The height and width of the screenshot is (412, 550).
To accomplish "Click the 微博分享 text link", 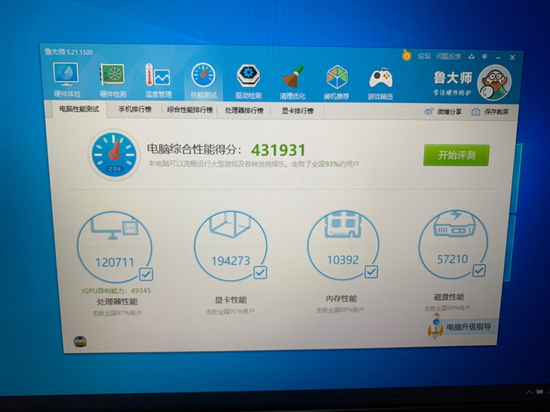I will pyautogui.click(x=450, y=112).
